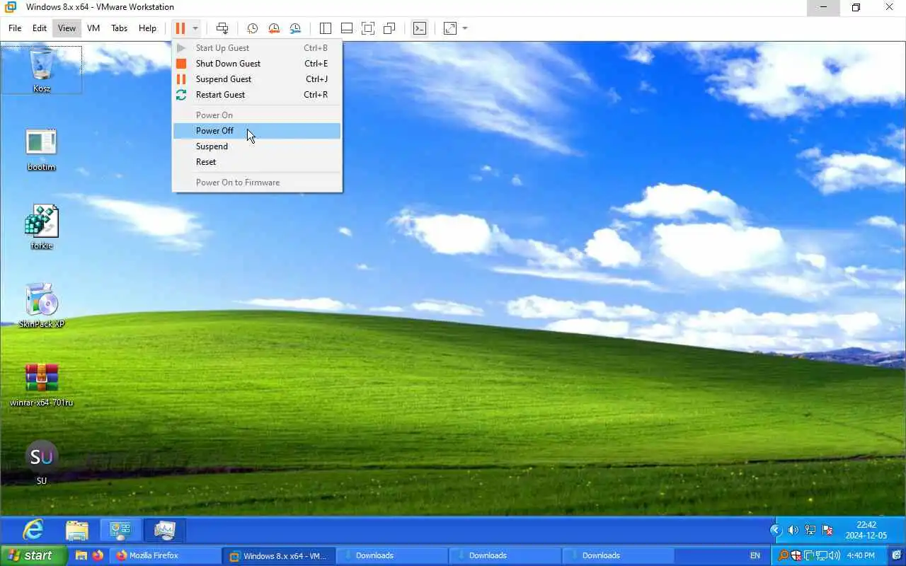Click the host Start button
The height and width of the screenshot is (566, 906).
tap(33, 555)
